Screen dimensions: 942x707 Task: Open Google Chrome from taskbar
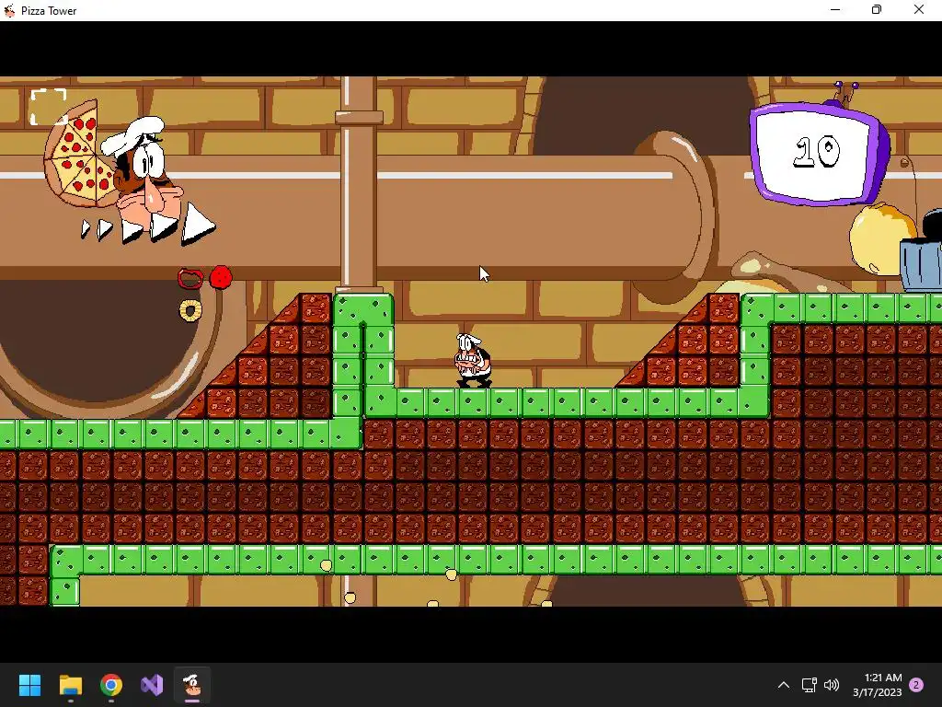pyautogui.click(x=111, y=685)
